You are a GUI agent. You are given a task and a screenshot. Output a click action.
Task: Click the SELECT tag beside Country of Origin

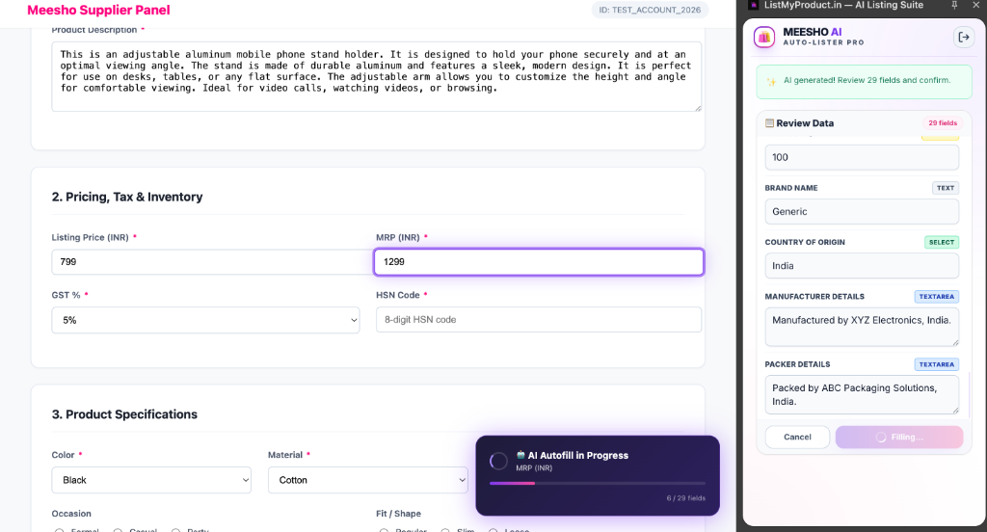tap(942, 242)
